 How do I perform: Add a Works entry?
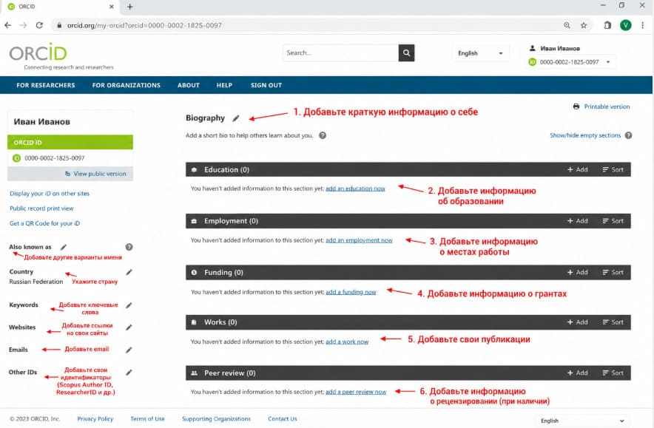(x=578, y=322)
